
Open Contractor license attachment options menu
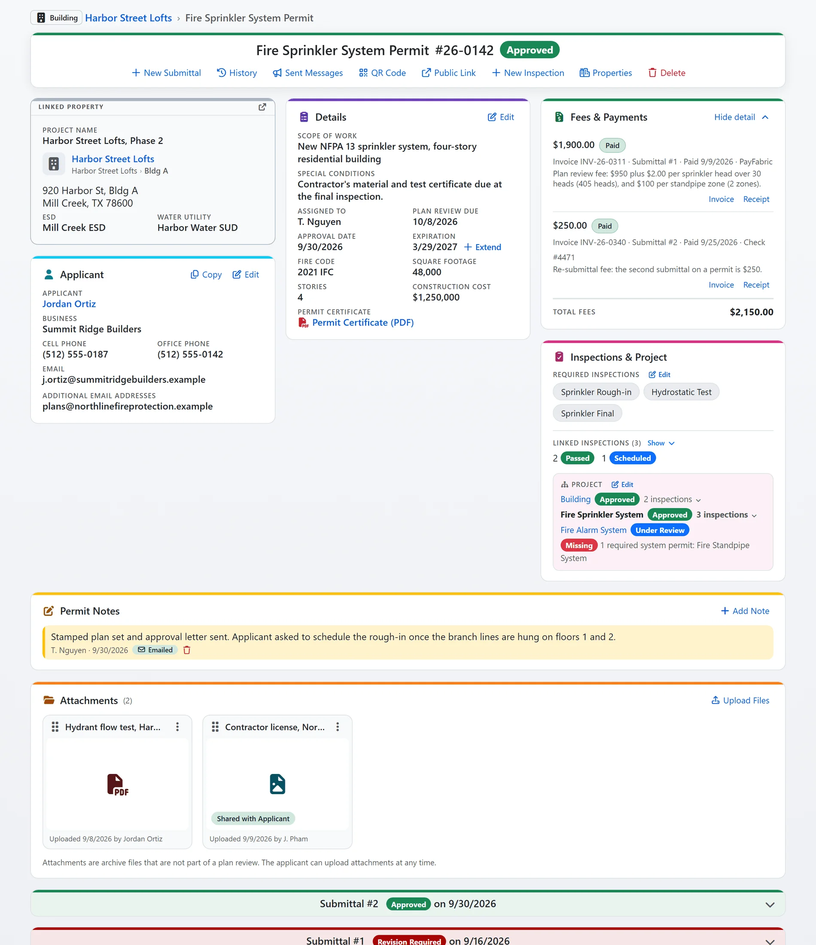click(x=337, y=727)
